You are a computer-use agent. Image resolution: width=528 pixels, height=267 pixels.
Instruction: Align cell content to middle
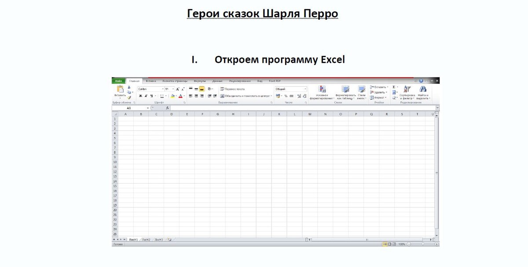(196, 89)
